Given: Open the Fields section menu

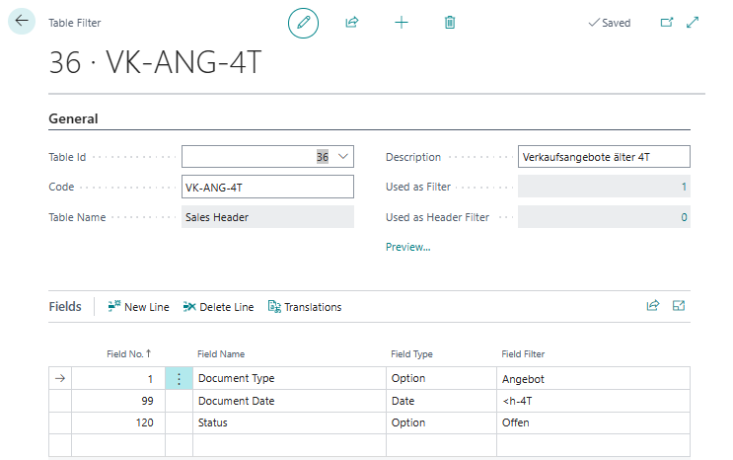Looking at the screenshot, I should [x=65, y=307].
